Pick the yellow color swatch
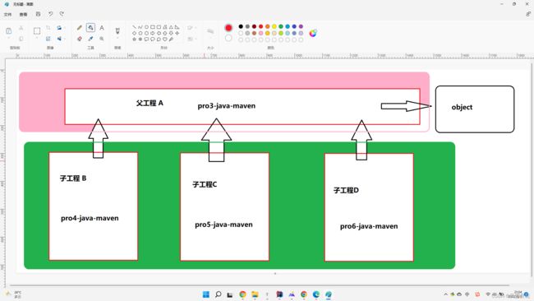534x301 pixels. pos(274,26)
